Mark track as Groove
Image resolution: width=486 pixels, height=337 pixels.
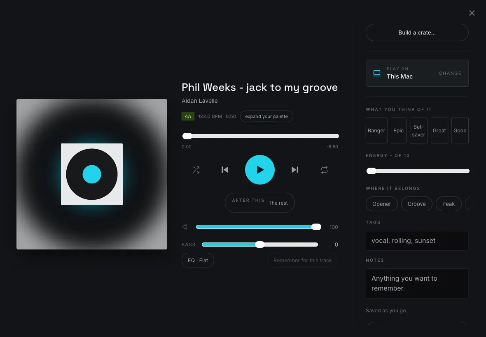(416, 204)
